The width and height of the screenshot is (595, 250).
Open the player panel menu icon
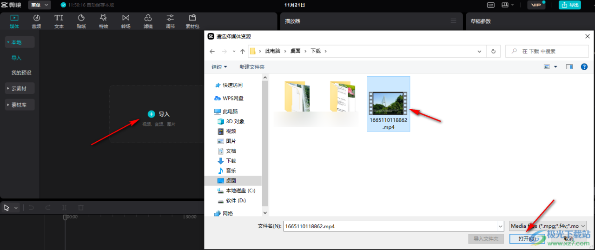[x=453, y=21]
